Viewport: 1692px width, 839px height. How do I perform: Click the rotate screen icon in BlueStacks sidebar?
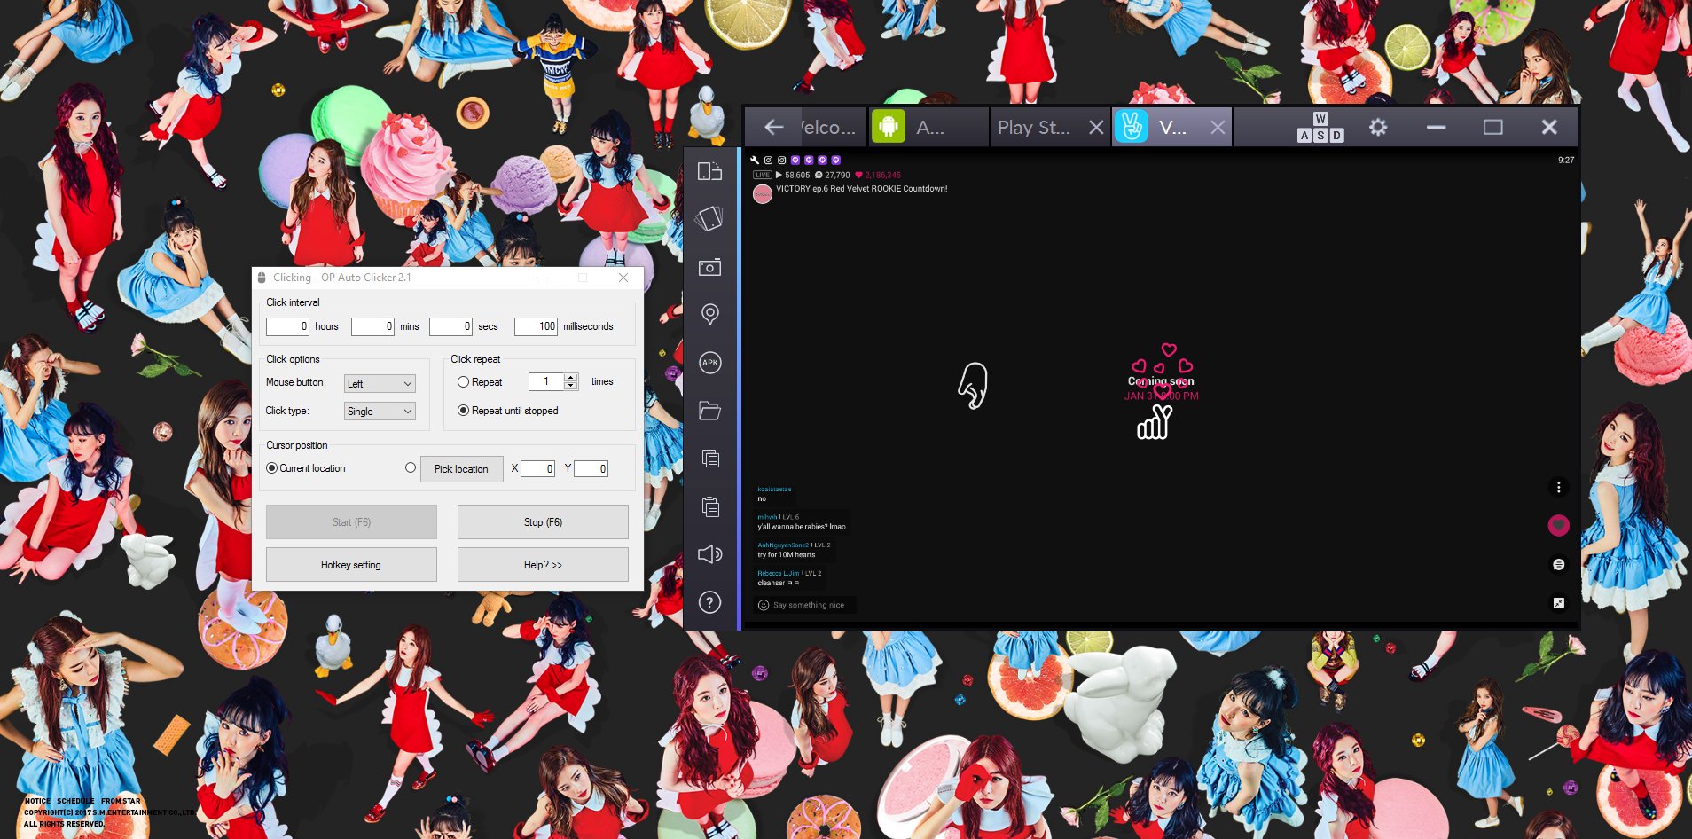(x=709, y=170)
